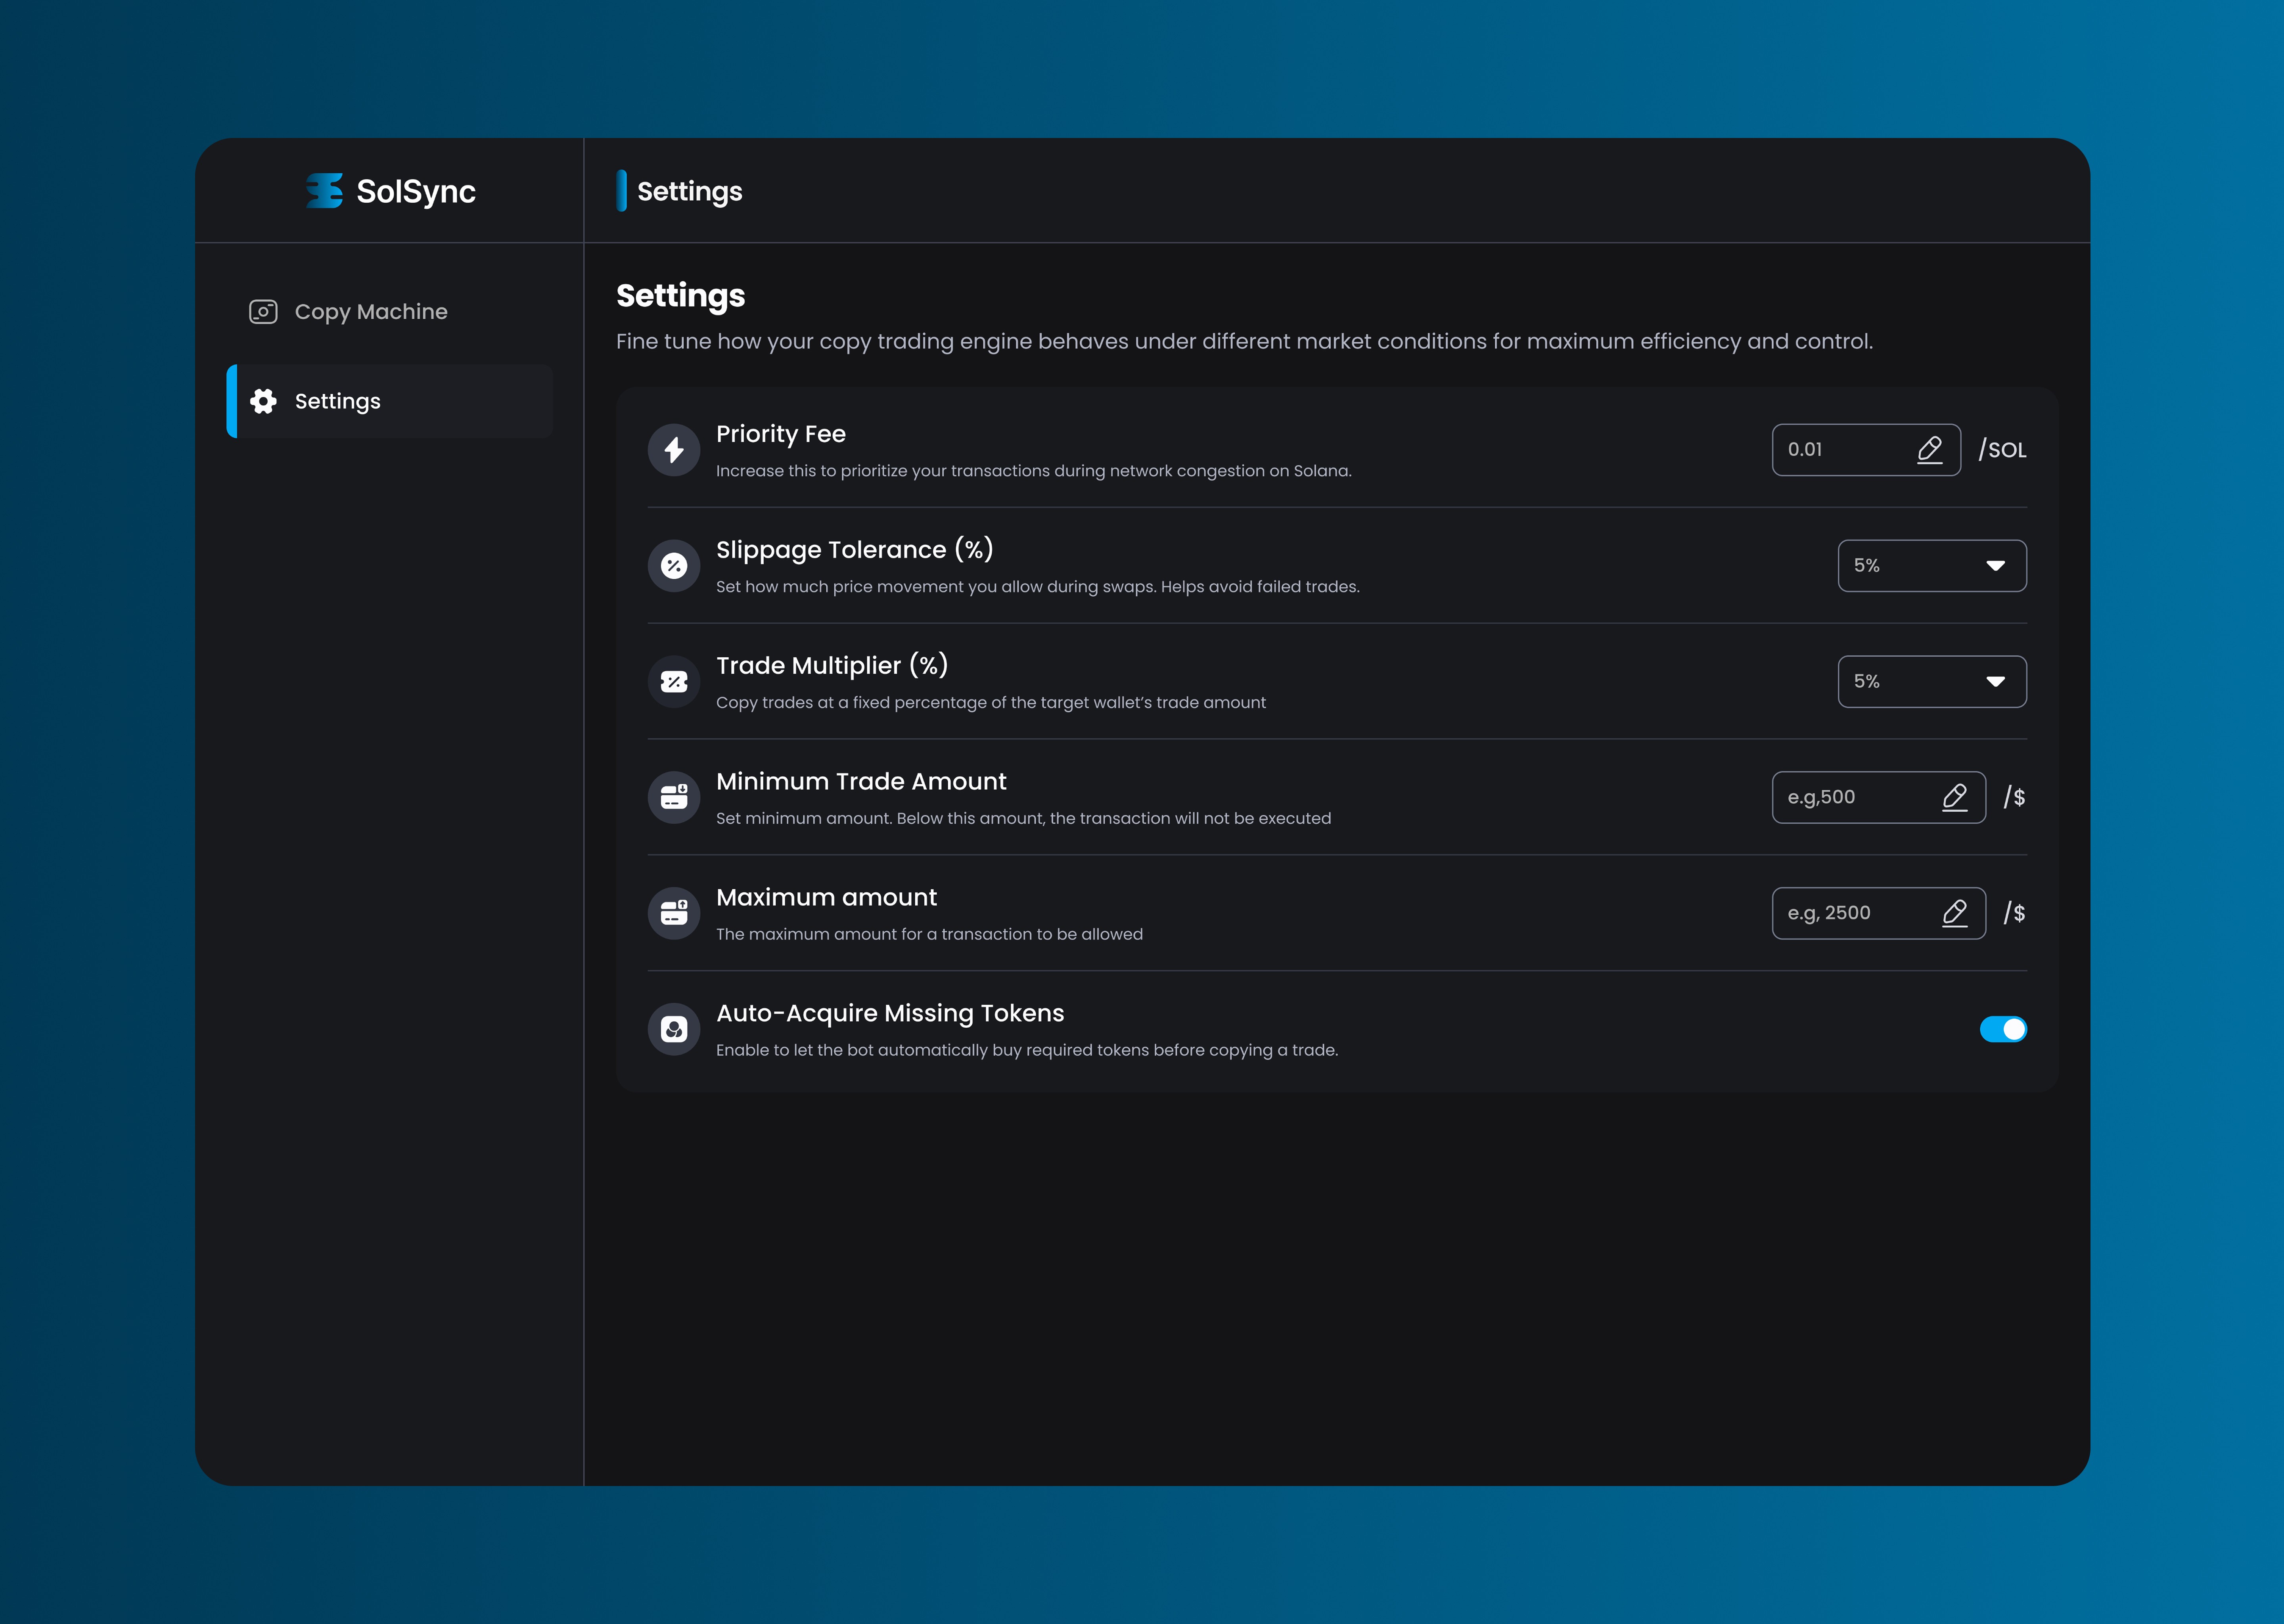Image resolution: width=2284 pixels, height=1624 pixels.
Task: Click the Copy Machine sidebar icon
Action: coord(263,312)
